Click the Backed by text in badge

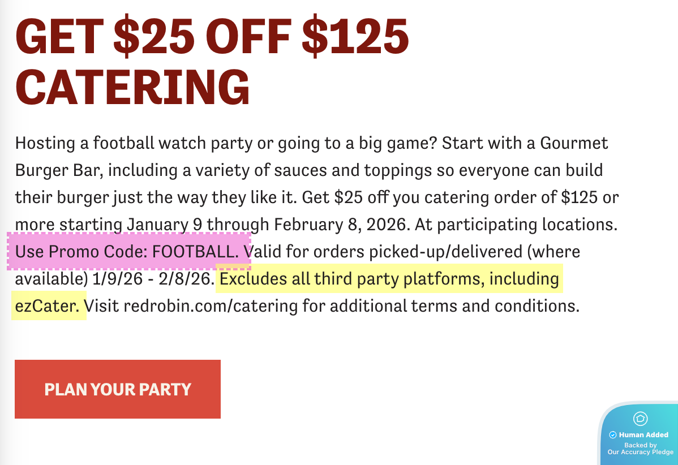coord(641,445)
